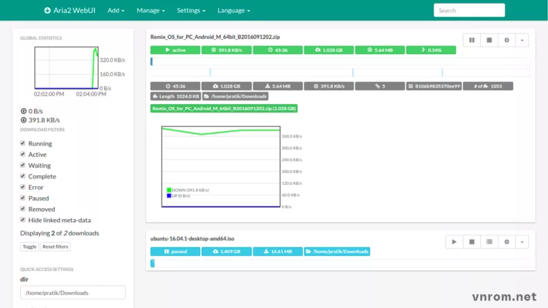
Task: Click the Aria2 WebUI brand logo
Action: (x=70, y=10)
